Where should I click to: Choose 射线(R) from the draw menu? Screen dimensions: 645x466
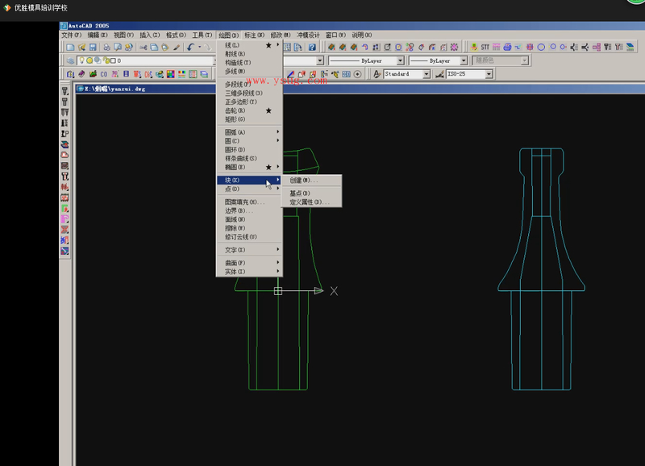(x=250, y=54)
